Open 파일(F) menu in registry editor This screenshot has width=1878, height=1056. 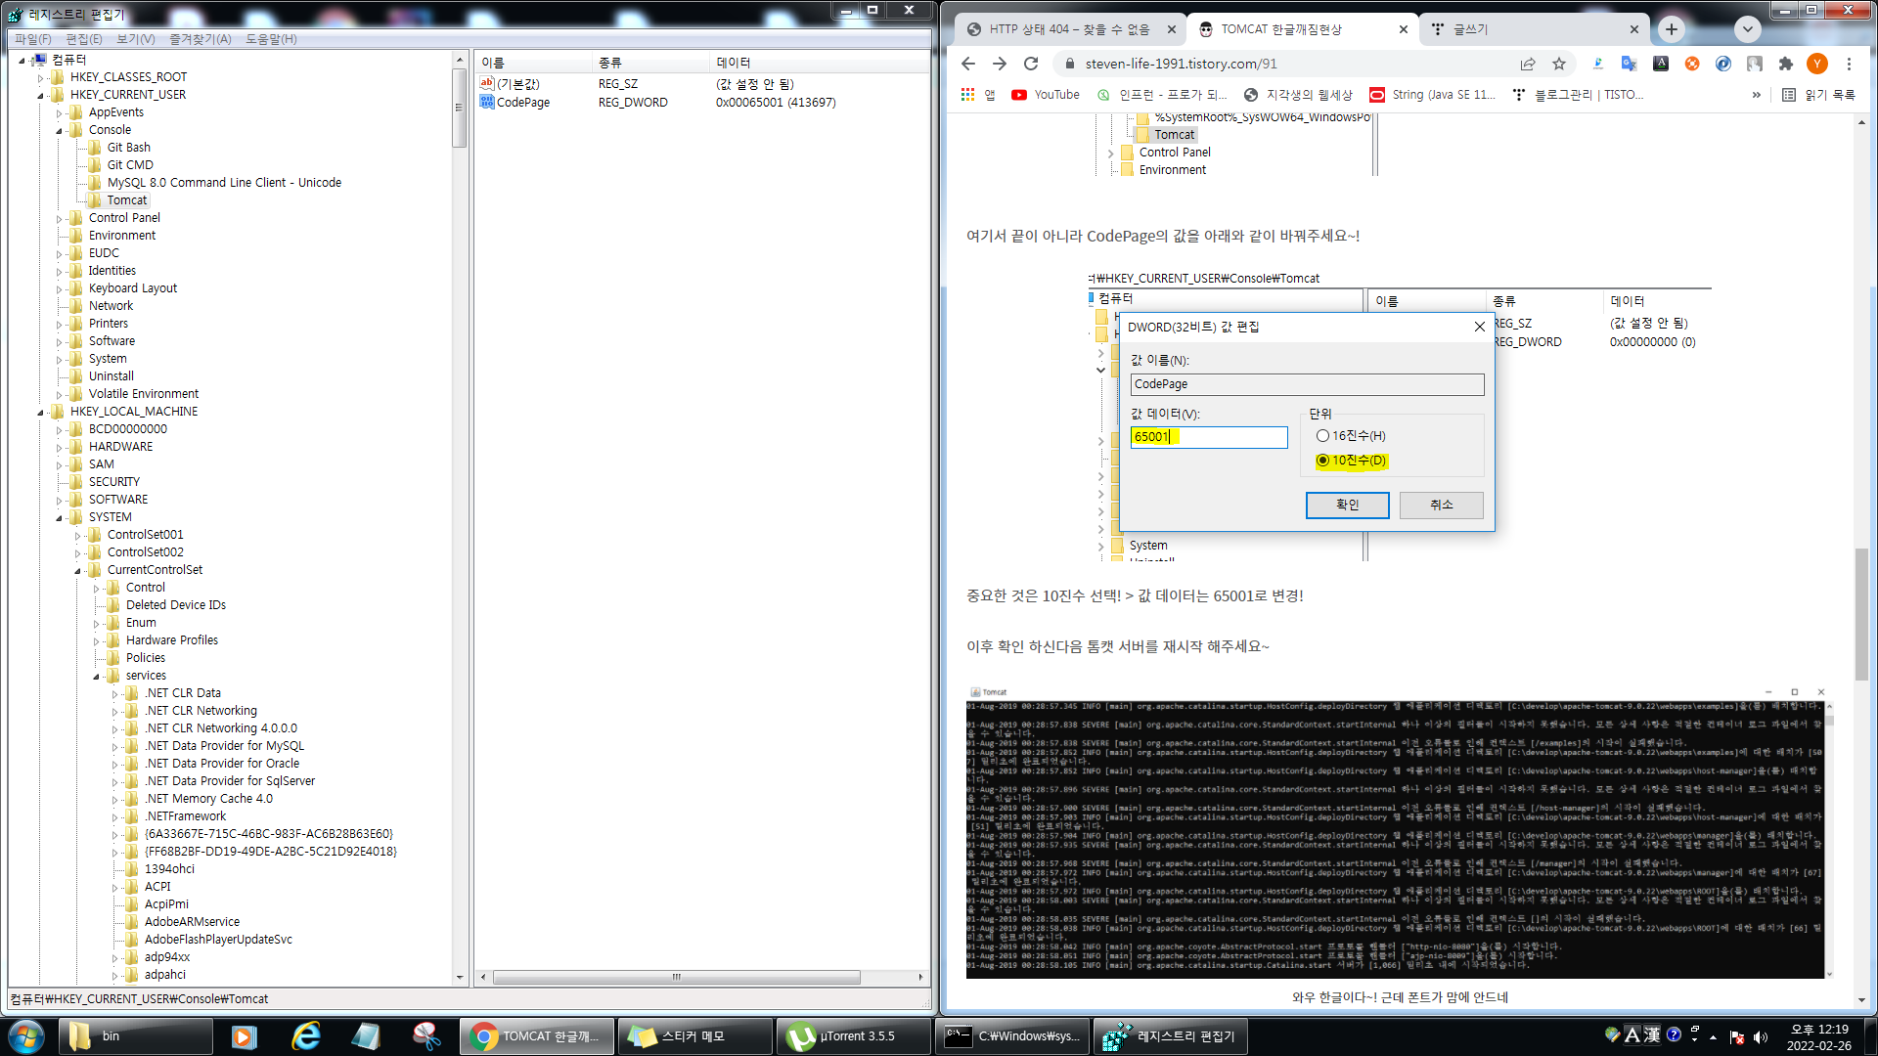(x=33, y=39)
